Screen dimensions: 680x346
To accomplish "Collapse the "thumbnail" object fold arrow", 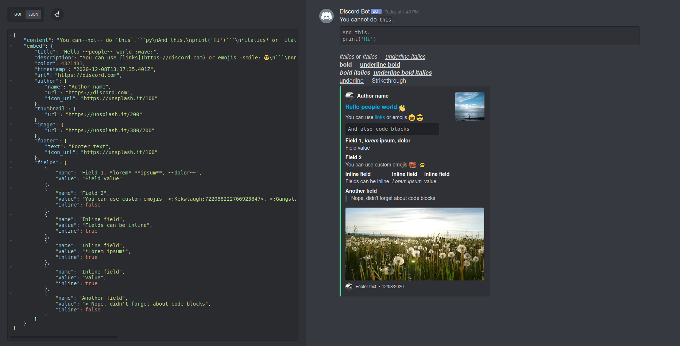I will (x=11, y=109).
